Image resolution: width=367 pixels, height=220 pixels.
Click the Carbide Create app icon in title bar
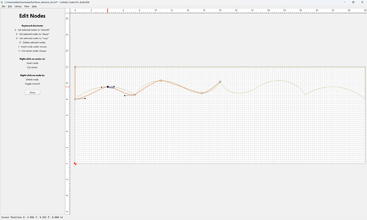click(2, 2)
